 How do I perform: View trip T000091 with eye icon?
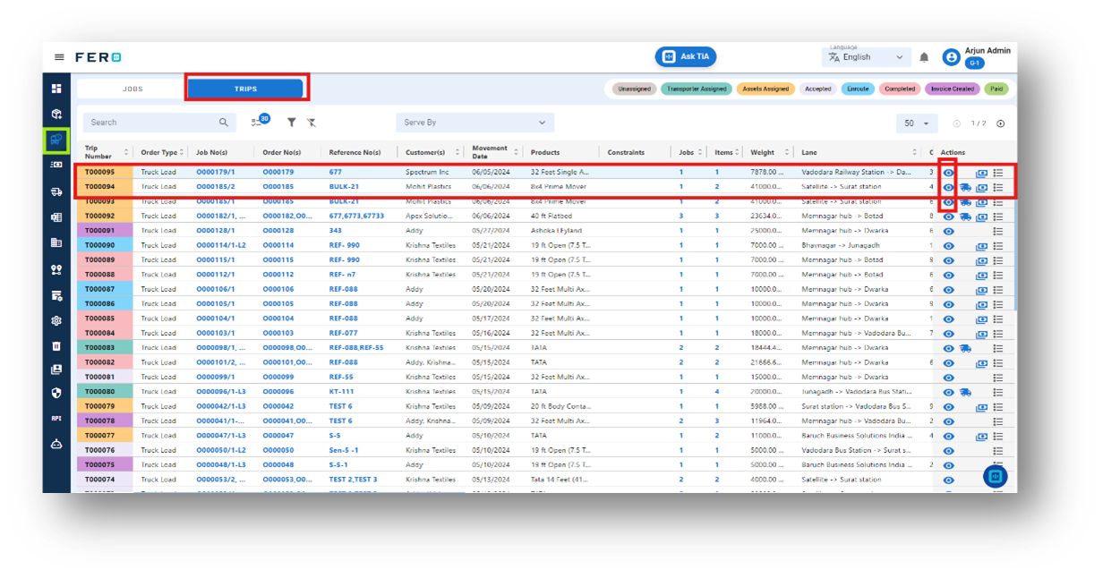949,231
